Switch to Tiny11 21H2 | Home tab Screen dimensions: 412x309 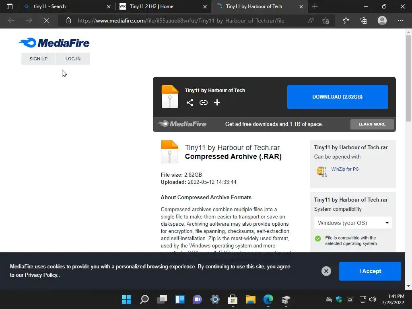tap(163, 6)
